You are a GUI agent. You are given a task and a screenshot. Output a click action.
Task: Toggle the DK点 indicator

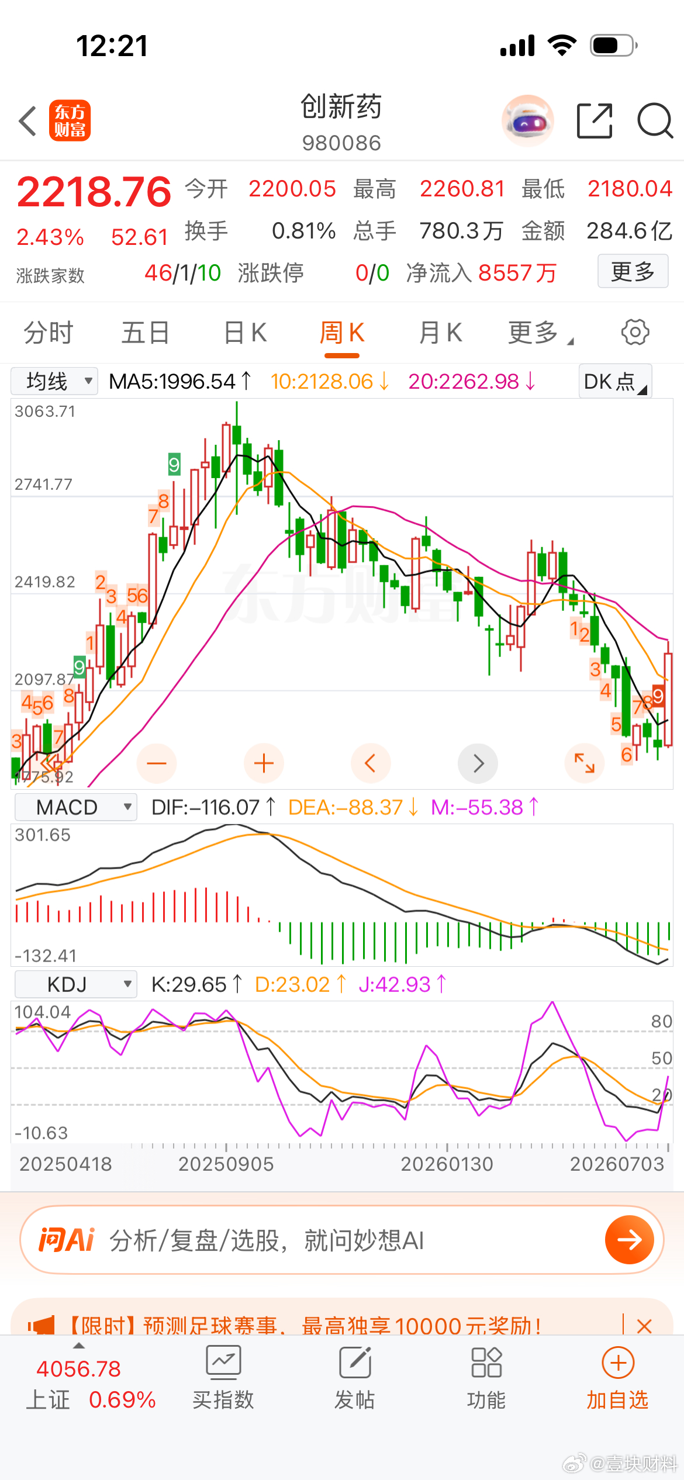pyautogui.click(x=615, y=382)
